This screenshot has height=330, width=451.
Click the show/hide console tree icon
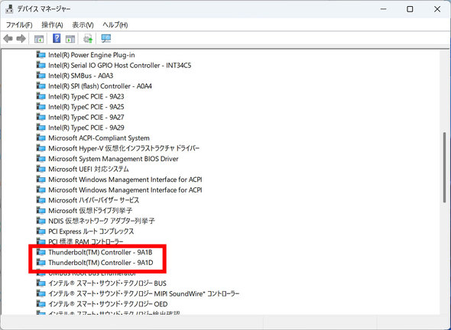39,38
